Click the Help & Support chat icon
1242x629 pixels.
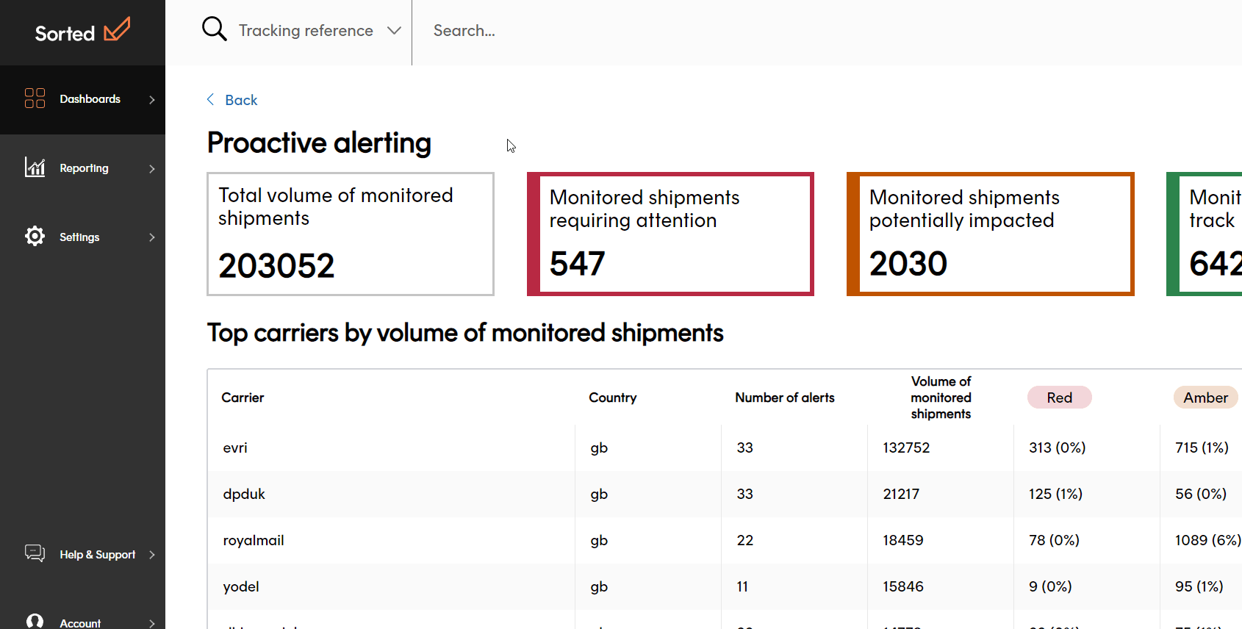point(35,553)
